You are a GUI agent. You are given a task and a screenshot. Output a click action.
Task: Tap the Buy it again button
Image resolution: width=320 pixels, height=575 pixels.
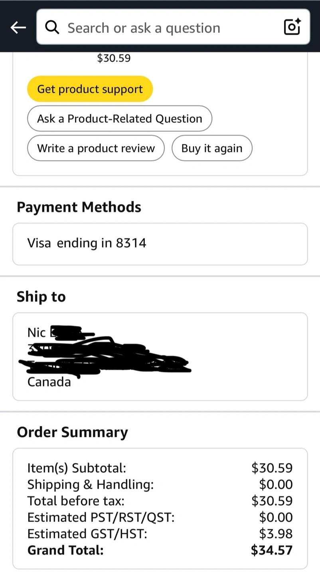point(212,148)
